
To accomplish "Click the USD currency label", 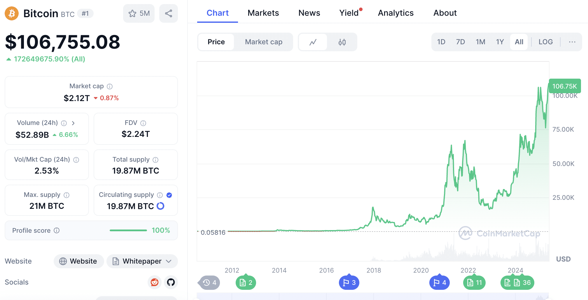I will tap(563, 259).
